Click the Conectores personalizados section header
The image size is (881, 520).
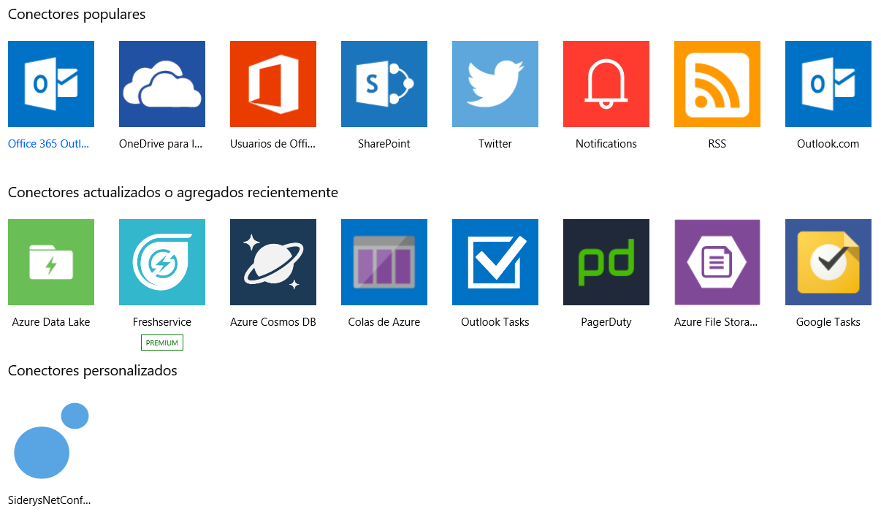point(92,370)
